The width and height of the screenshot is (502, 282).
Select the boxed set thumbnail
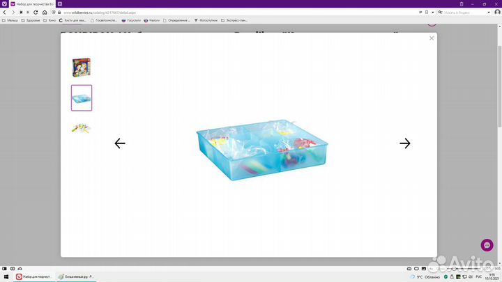[x=82, y=68]
